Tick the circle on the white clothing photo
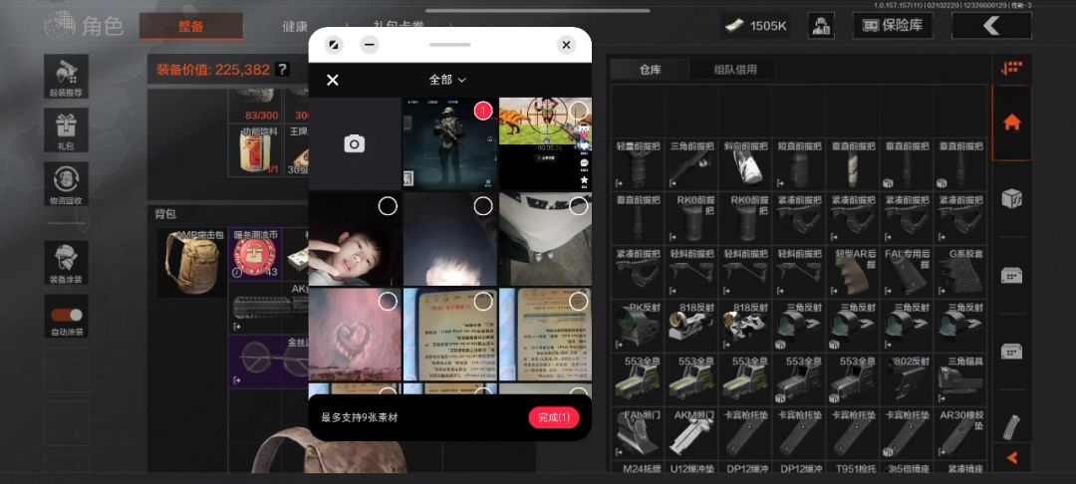1076x484 pixels. 579,206
